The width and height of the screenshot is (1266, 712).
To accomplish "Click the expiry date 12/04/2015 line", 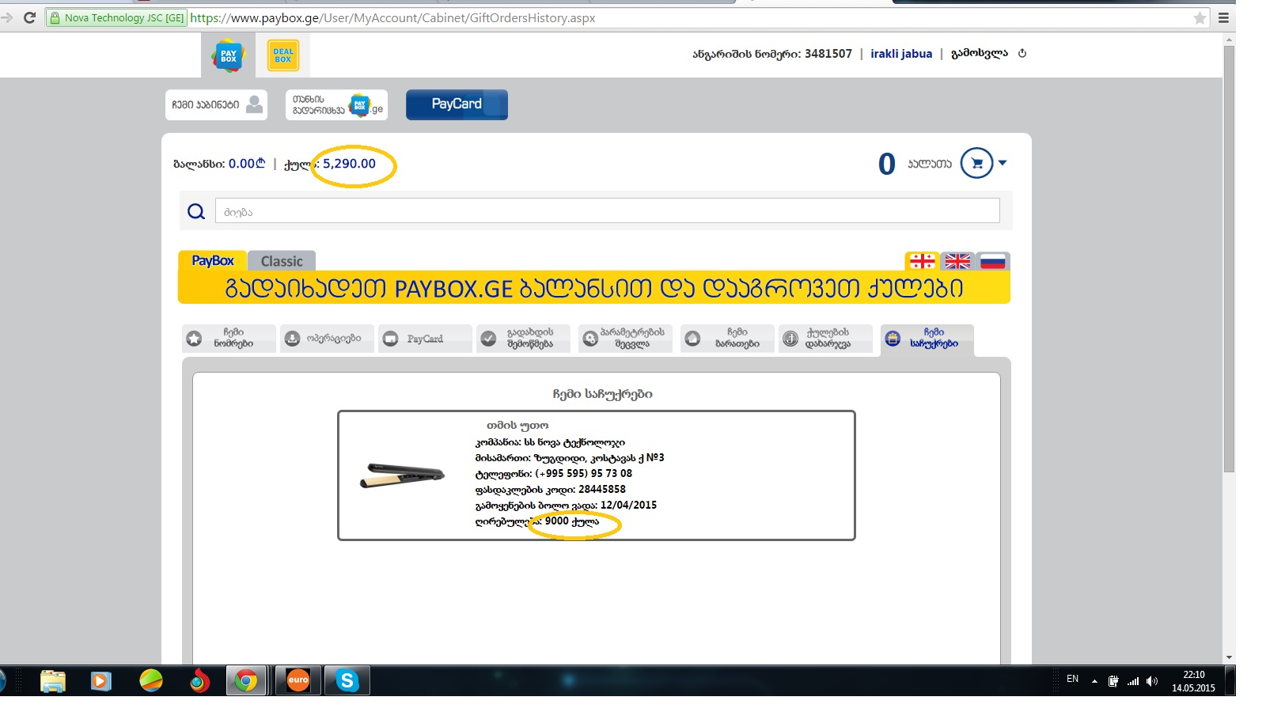I will [x=566, y=506].
